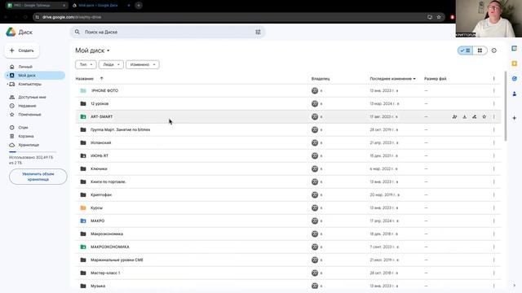Image resolution: width=522 pixels, height=293 pixels.
Task: Click the storage usage progress bar
Action: [33, 152]
